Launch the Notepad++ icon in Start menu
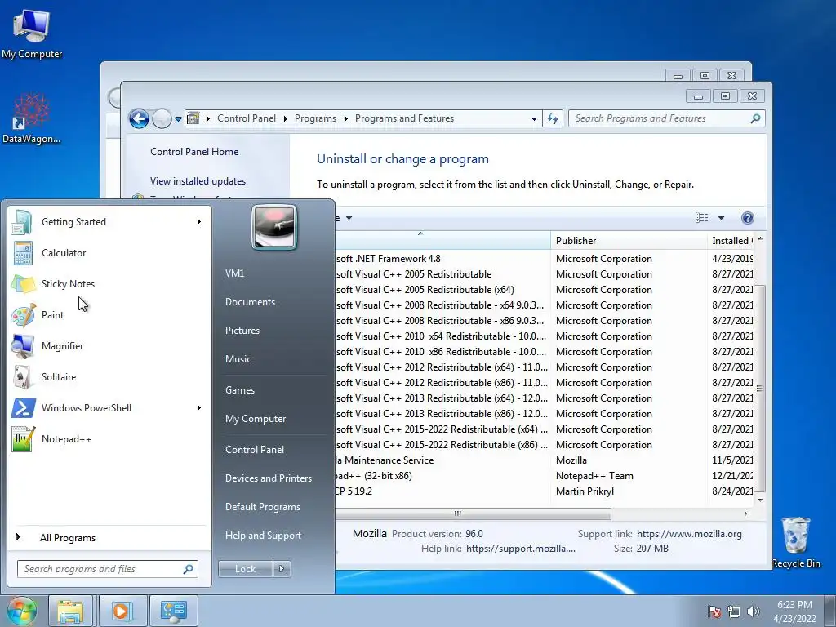This screenshot has height=627, width=836. (x=23, y=438)
